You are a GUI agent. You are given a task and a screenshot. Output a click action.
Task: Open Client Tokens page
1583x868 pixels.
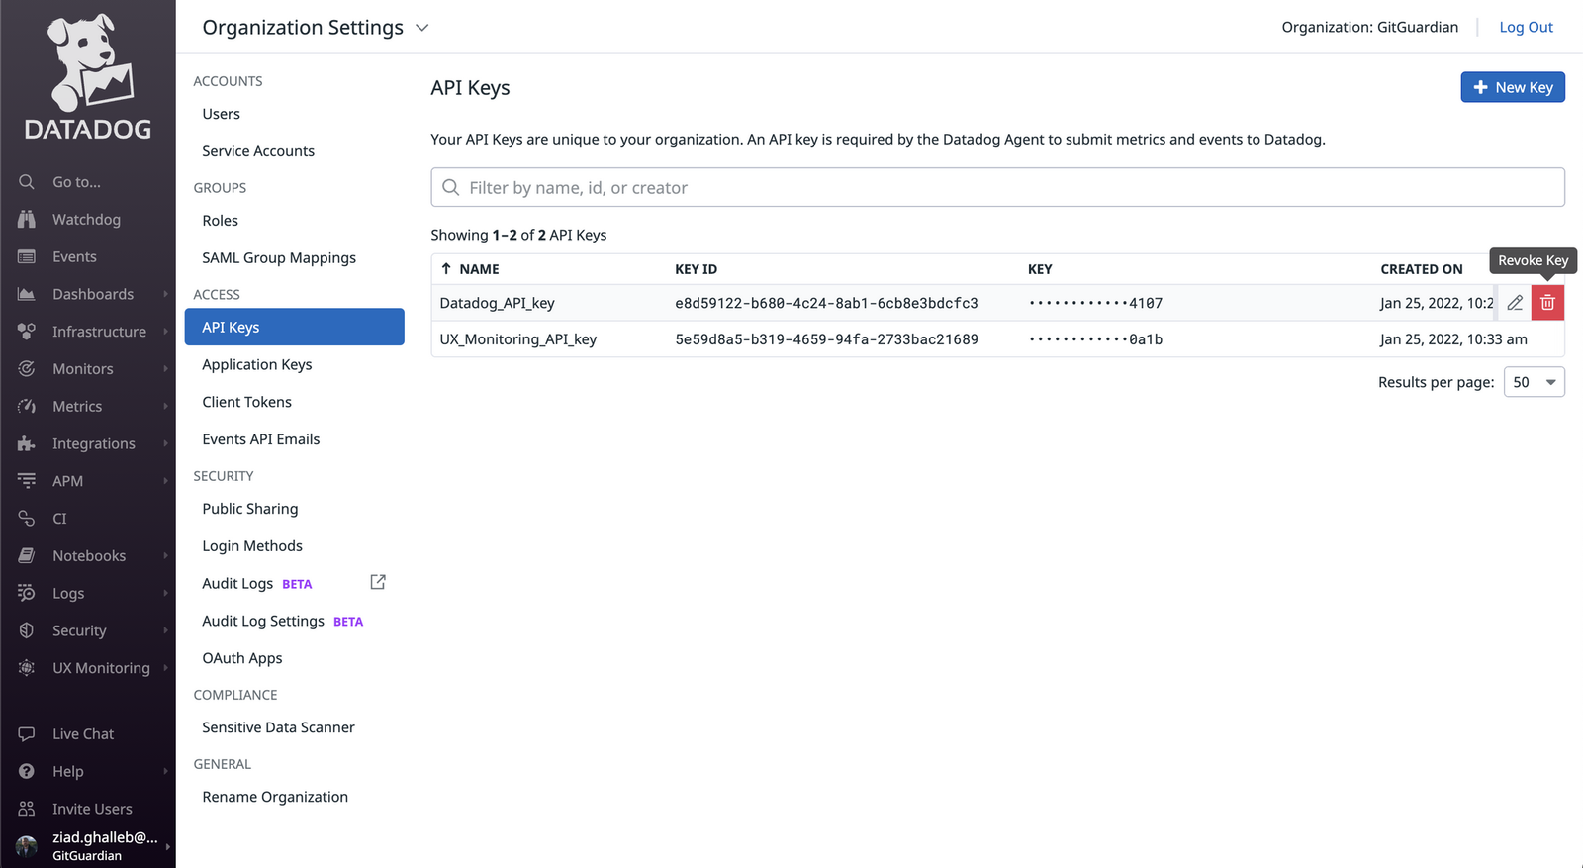point(247,402)
